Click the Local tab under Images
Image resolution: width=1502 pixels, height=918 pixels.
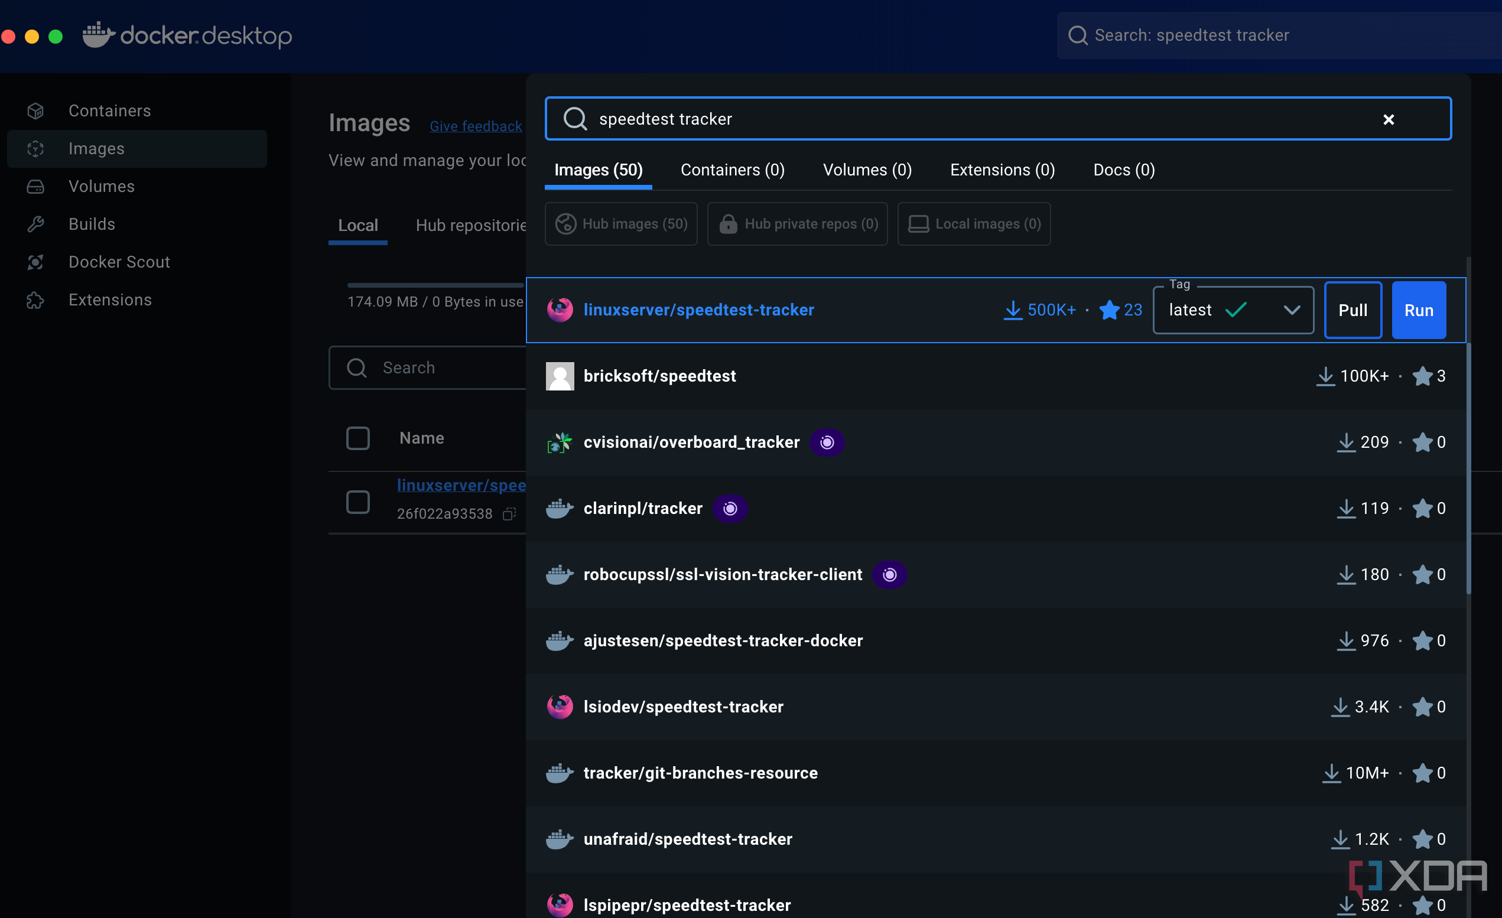357,225
